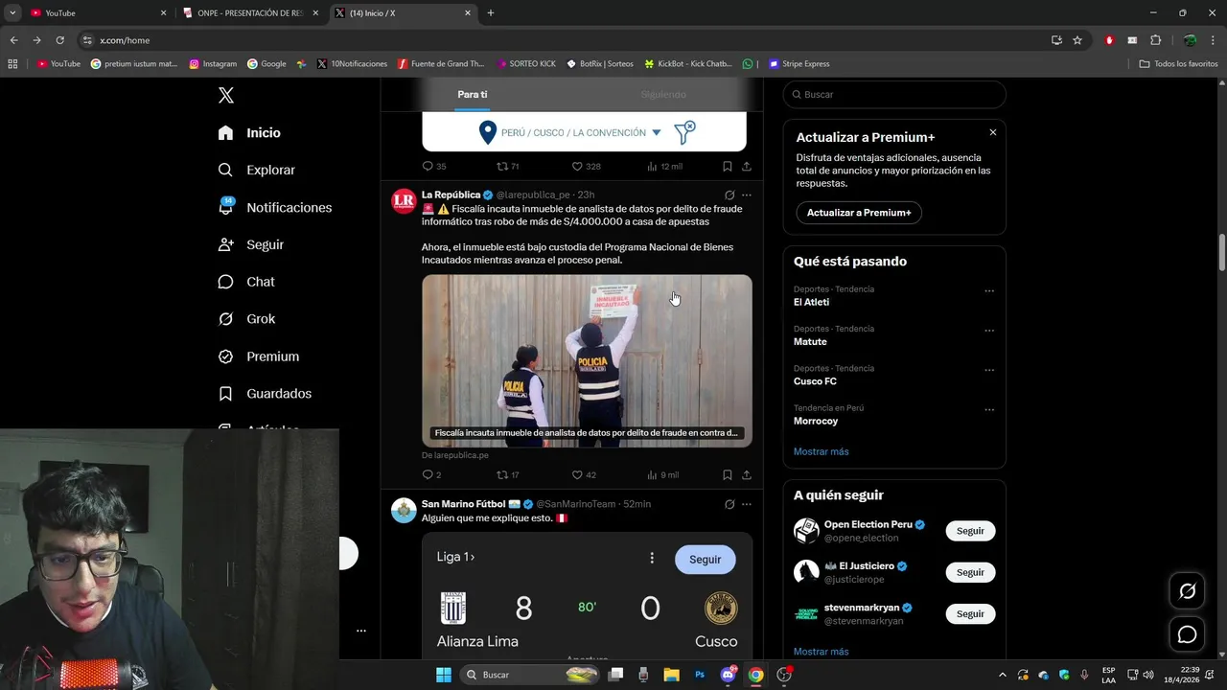
Task: Open Explorar search page
Action: (x=256, y=170)
